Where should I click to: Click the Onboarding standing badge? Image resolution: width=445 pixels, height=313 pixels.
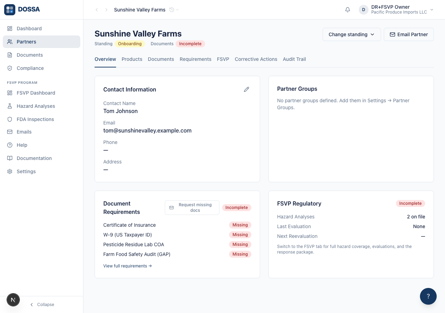(130, 44)
